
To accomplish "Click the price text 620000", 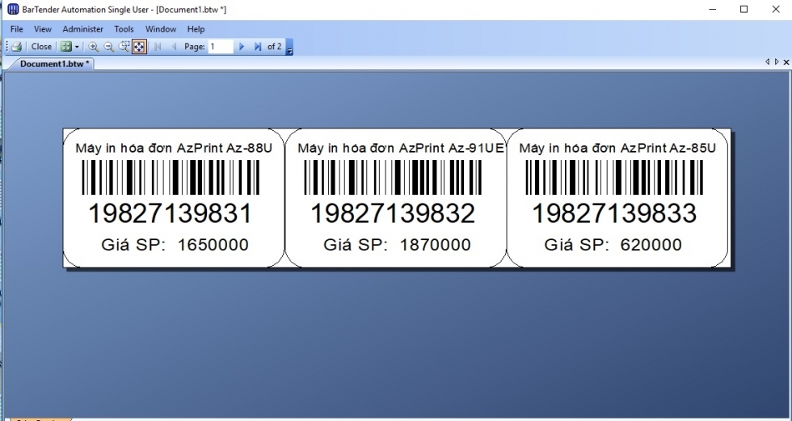I will point(651,245).
